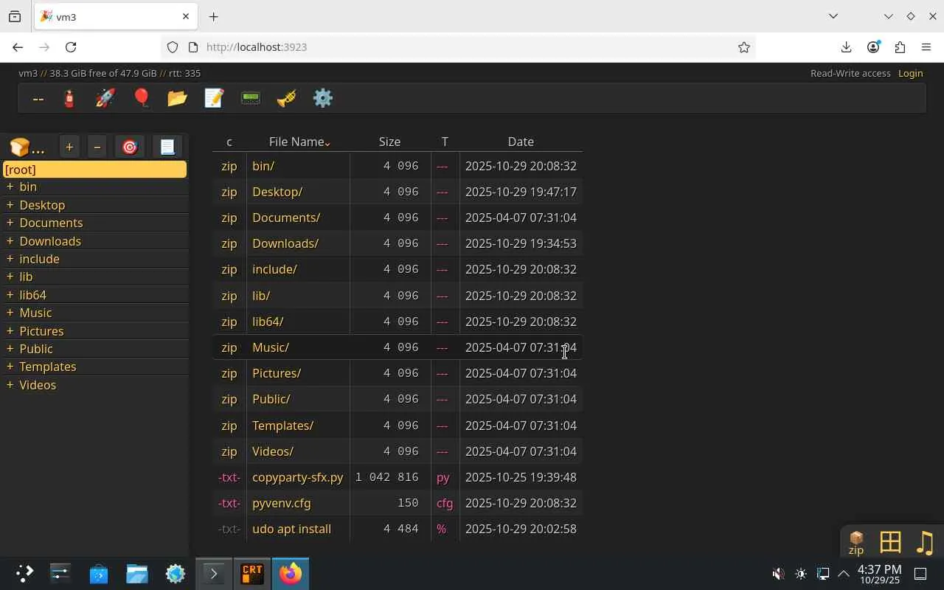Open the trumpet media player options
Image resolution: width=944 pixels, height=590 pixels.
[287, 98]
